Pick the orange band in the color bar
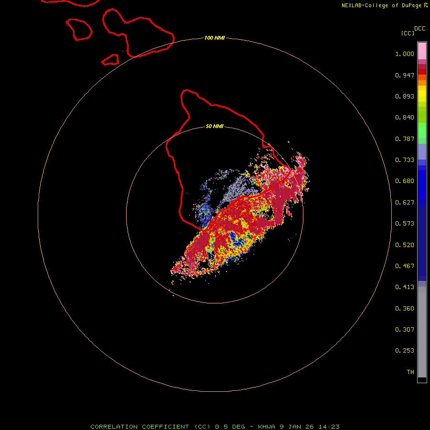Image resolution: width=430 pixels, height=430 pixels. coord(422,83)
